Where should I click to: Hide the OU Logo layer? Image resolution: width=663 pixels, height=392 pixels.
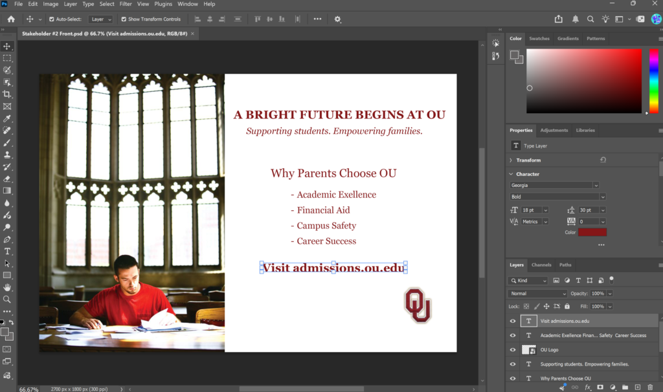point(513,350)
